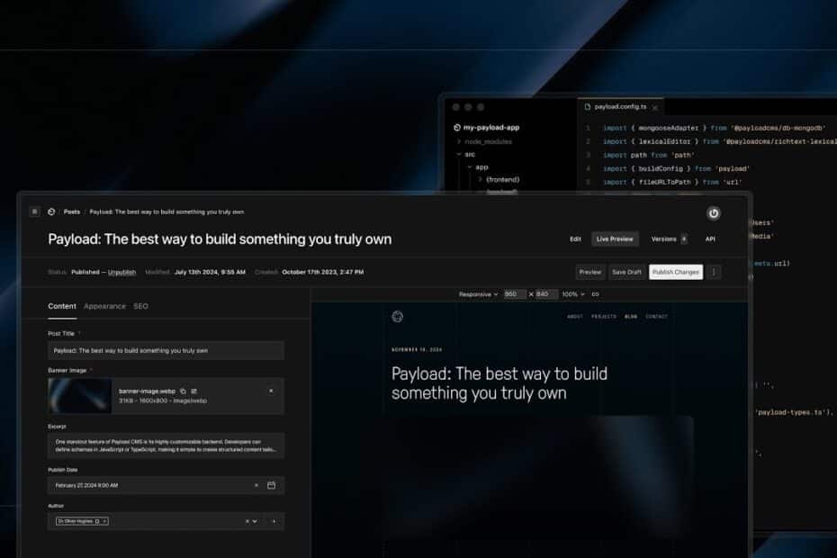Open the API tab
This screenshot has height=558, width=837.
coord(710,239)
